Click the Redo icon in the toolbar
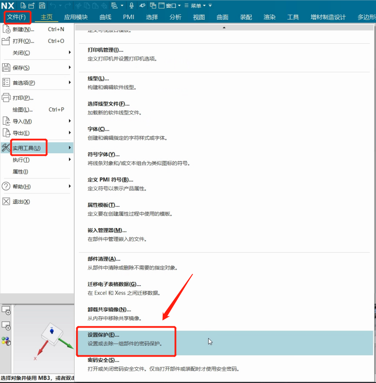This screenshot has width=376, height=383. pyautogui.click(x=67, y=5)
